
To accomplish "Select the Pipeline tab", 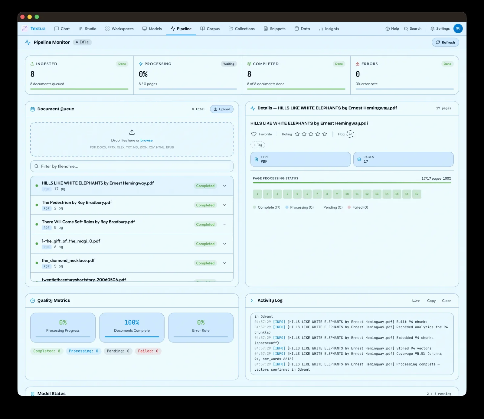I will (x=181, y=29).
